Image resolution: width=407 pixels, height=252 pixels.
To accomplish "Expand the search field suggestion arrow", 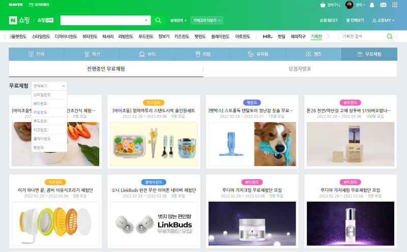I will pos(146,20).
